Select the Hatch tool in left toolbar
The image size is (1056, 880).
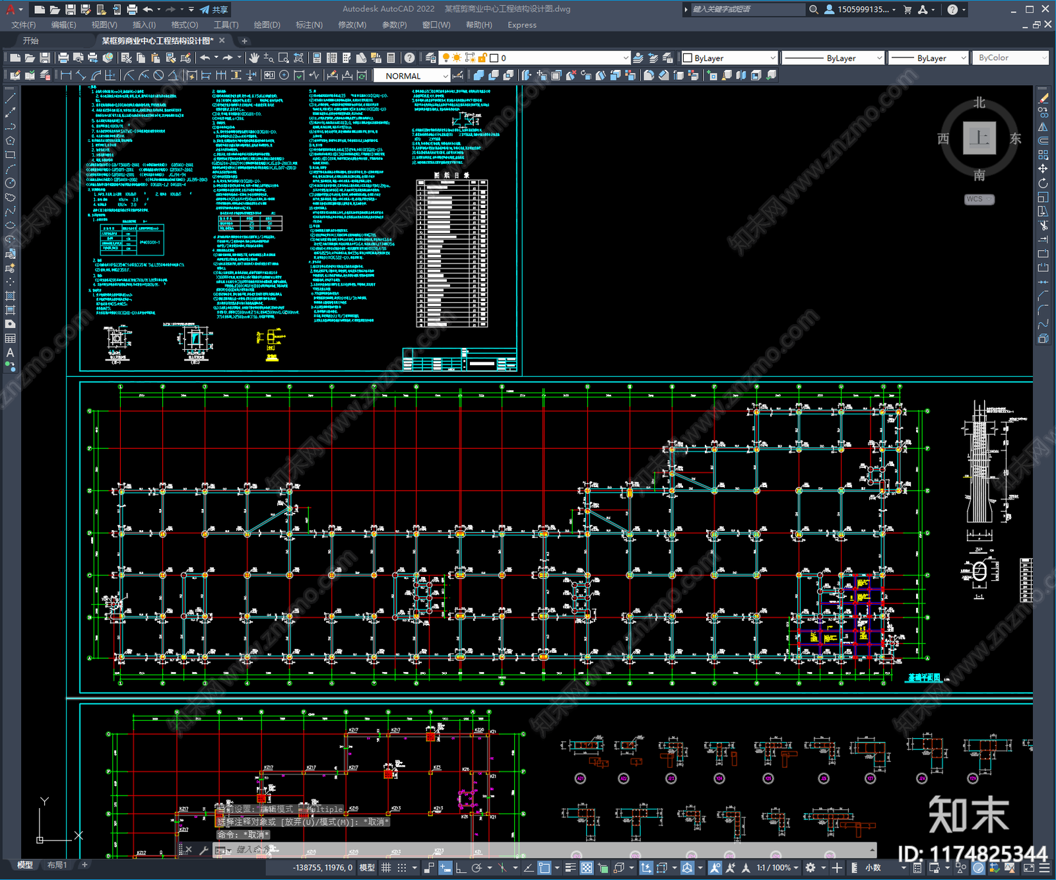tap(10, 296)
